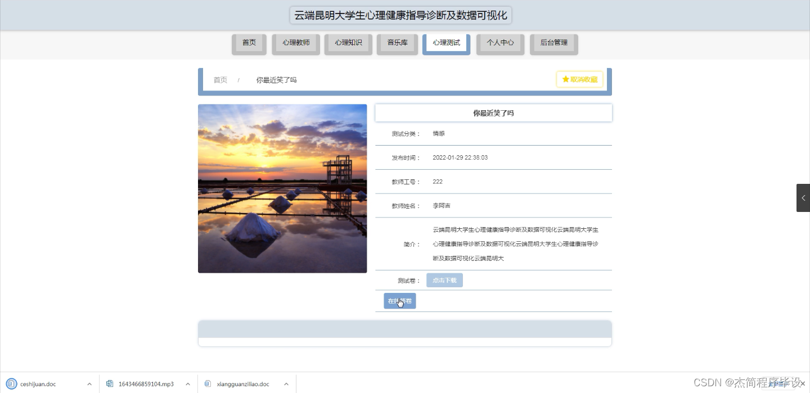
Task: Click the collapse arrow on the right edge
Action: coord(803,197)
